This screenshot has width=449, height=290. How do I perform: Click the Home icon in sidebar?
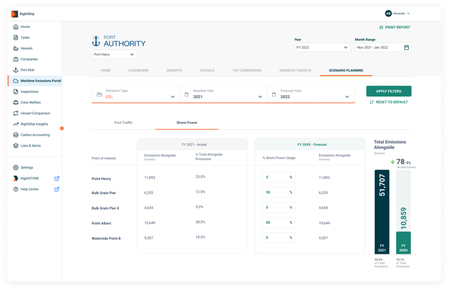16,27
